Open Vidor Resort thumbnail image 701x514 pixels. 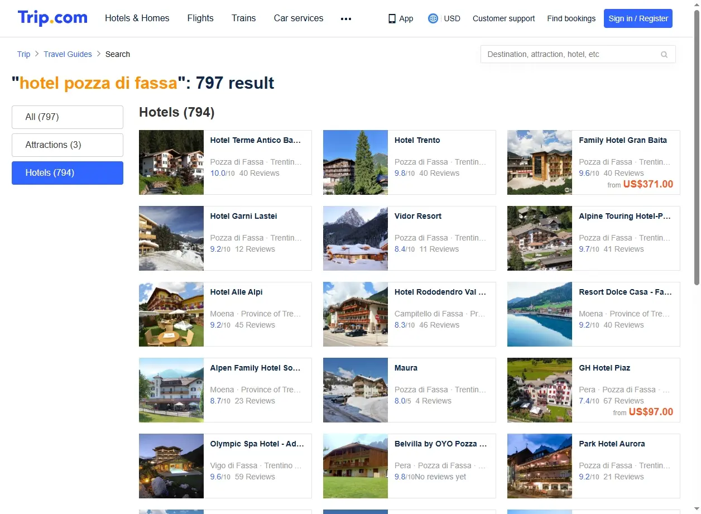point(356,238)
